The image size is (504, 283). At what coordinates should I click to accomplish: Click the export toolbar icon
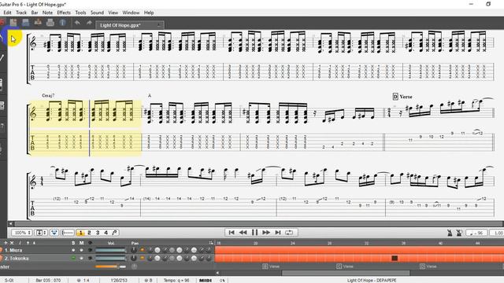click(38, 23)
